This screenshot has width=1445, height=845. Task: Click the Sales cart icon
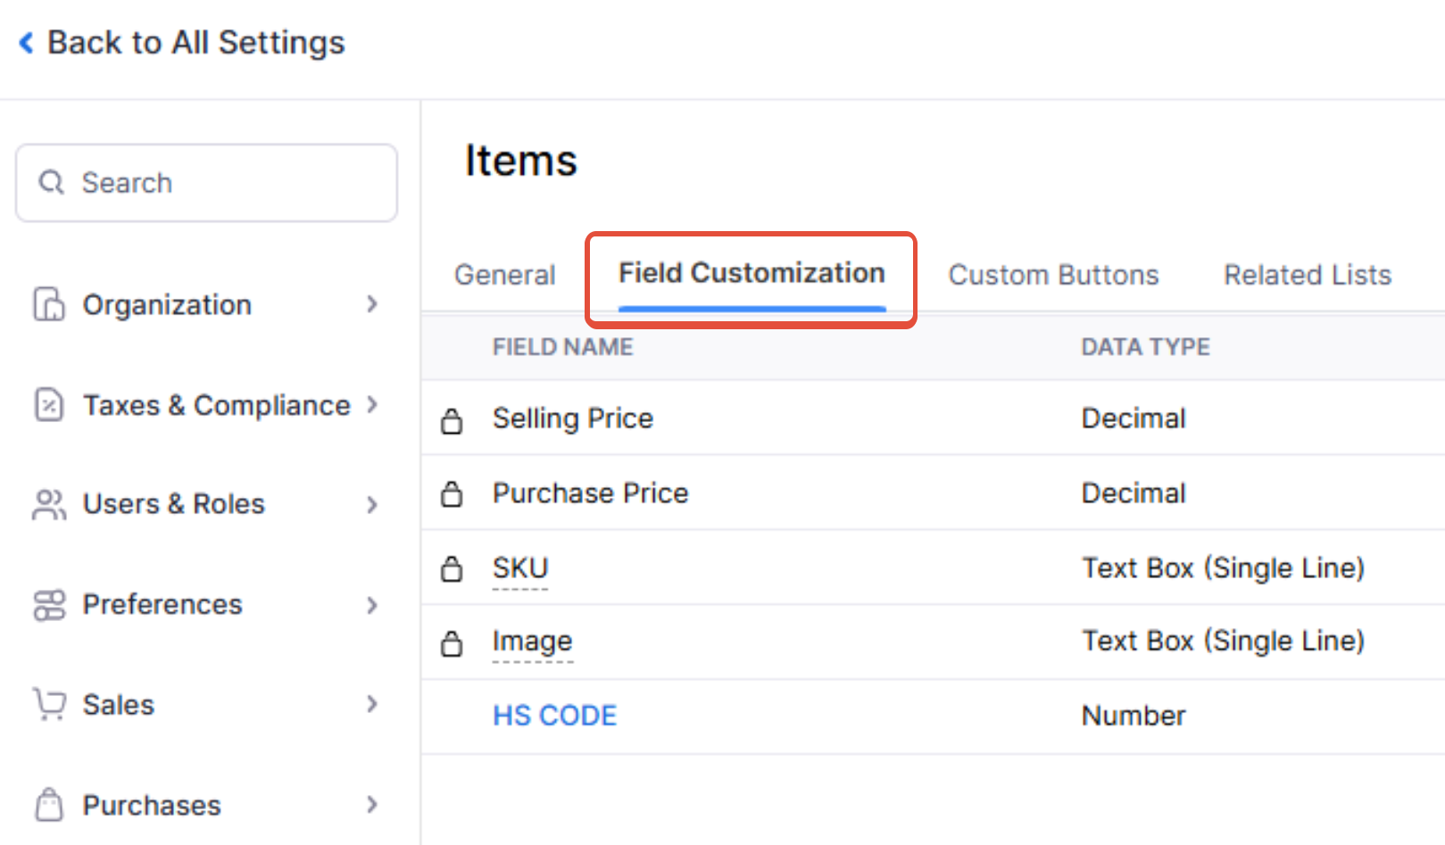pyautogui.click(x=49, y=704)
